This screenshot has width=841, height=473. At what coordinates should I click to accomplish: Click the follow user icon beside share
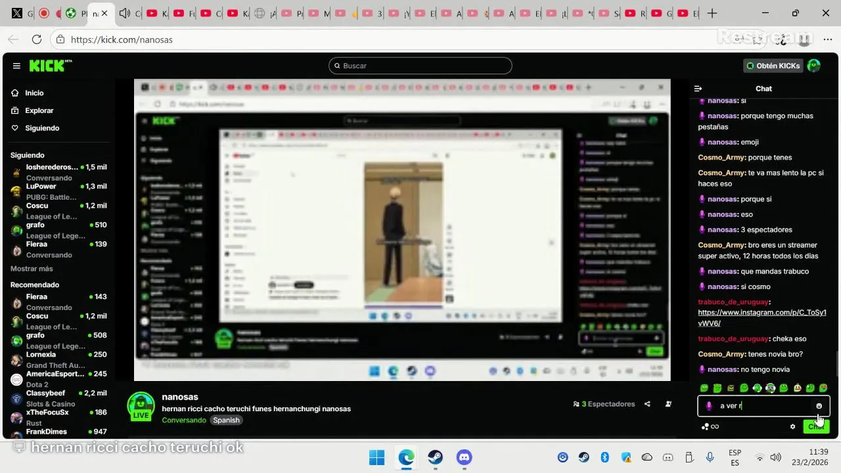(668, 404)
